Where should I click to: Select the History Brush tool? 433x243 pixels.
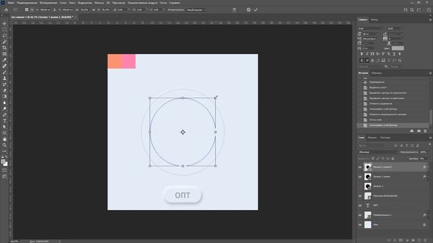pyautogui.click(x=5, y=84)
